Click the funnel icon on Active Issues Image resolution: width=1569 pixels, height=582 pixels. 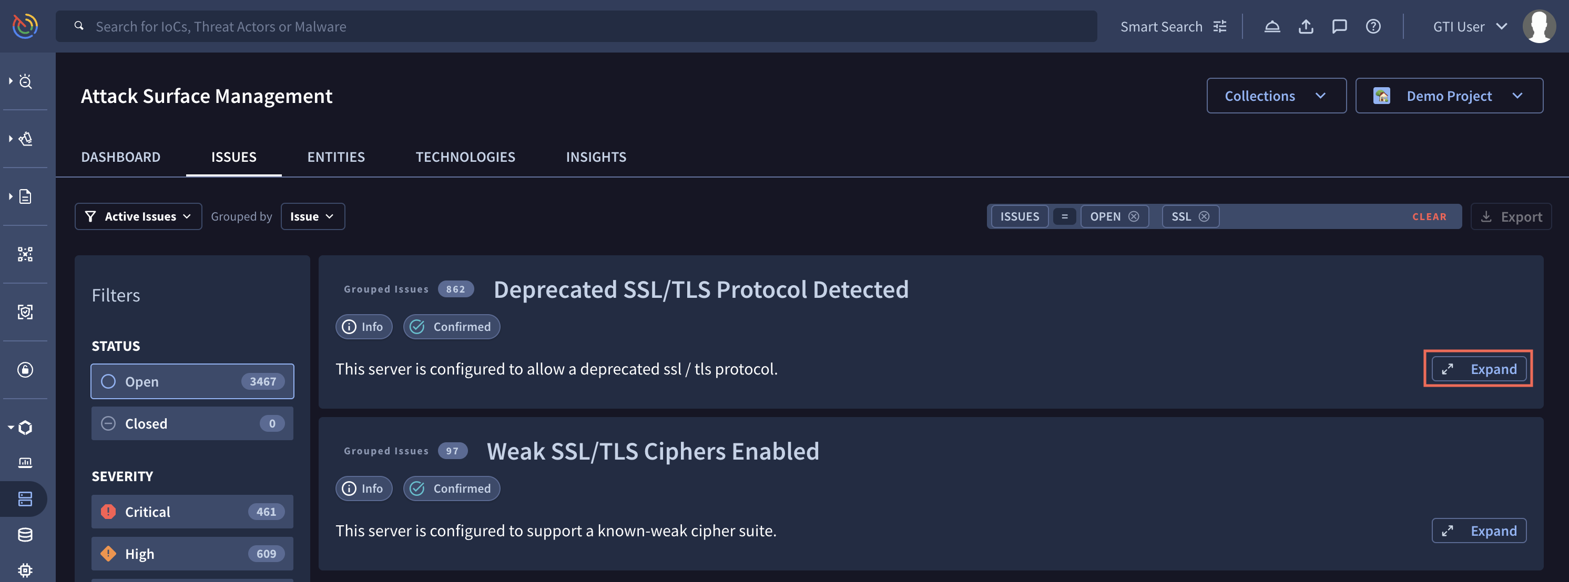(x=90, y=216)
